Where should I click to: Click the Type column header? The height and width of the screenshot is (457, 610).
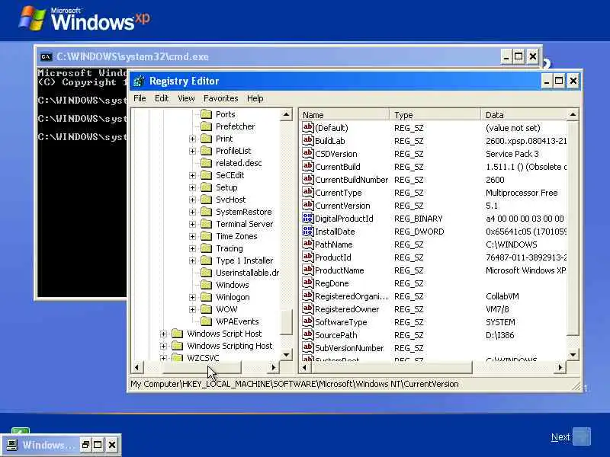[435, 115]
